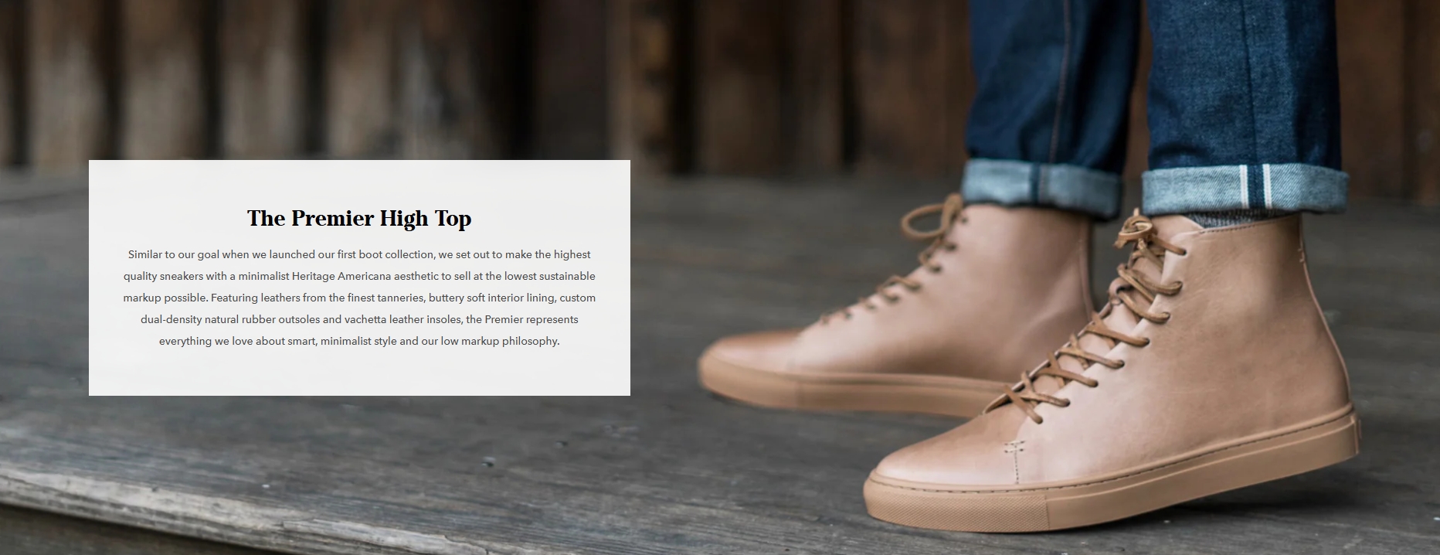The width and height of the screenshot is (1440, 555).
Task: Click the phrase "vachetta leather insoles"
Action: coord(402,319)
